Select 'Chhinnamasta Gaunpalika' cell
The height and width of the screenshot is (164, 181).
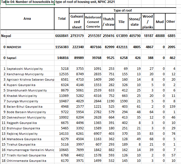tap(30, 161)
